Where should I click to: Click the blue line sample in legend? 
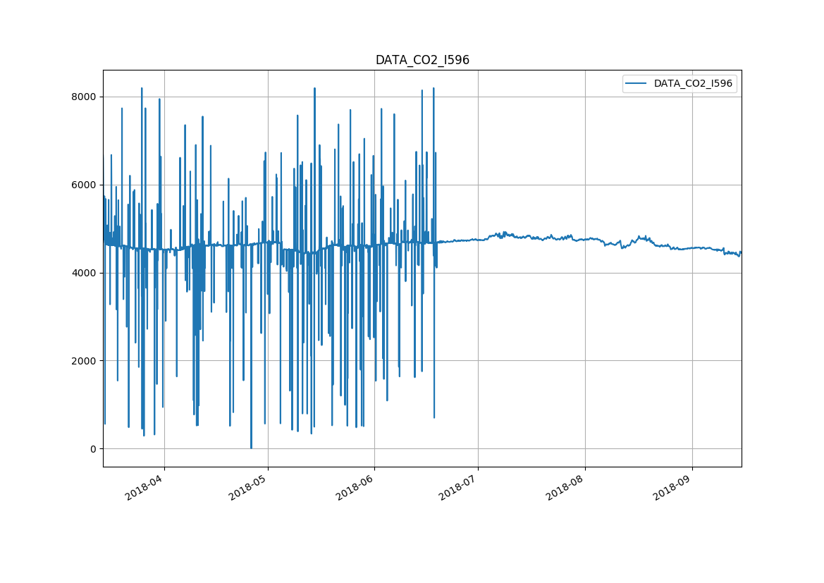coord(637,84)
